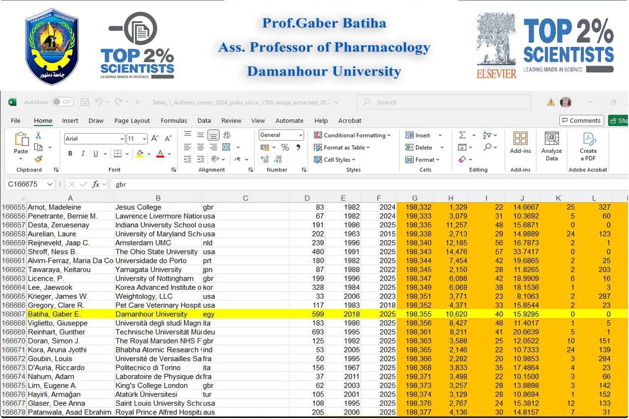
Task: Toggle Italic formatting
Action: 83,154
